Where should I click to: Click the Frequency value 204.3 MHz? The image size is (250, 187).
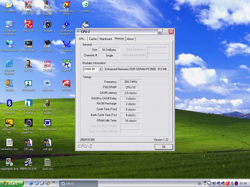click(x=131, y=82)
